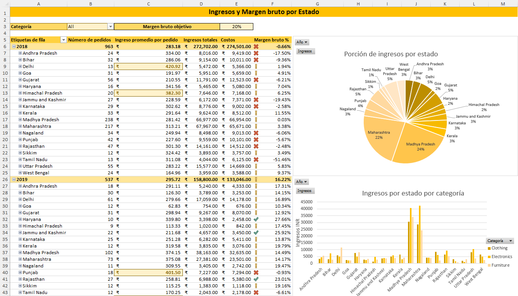Click the red X icon for Nagaland 2018

[x=256, y=133]
